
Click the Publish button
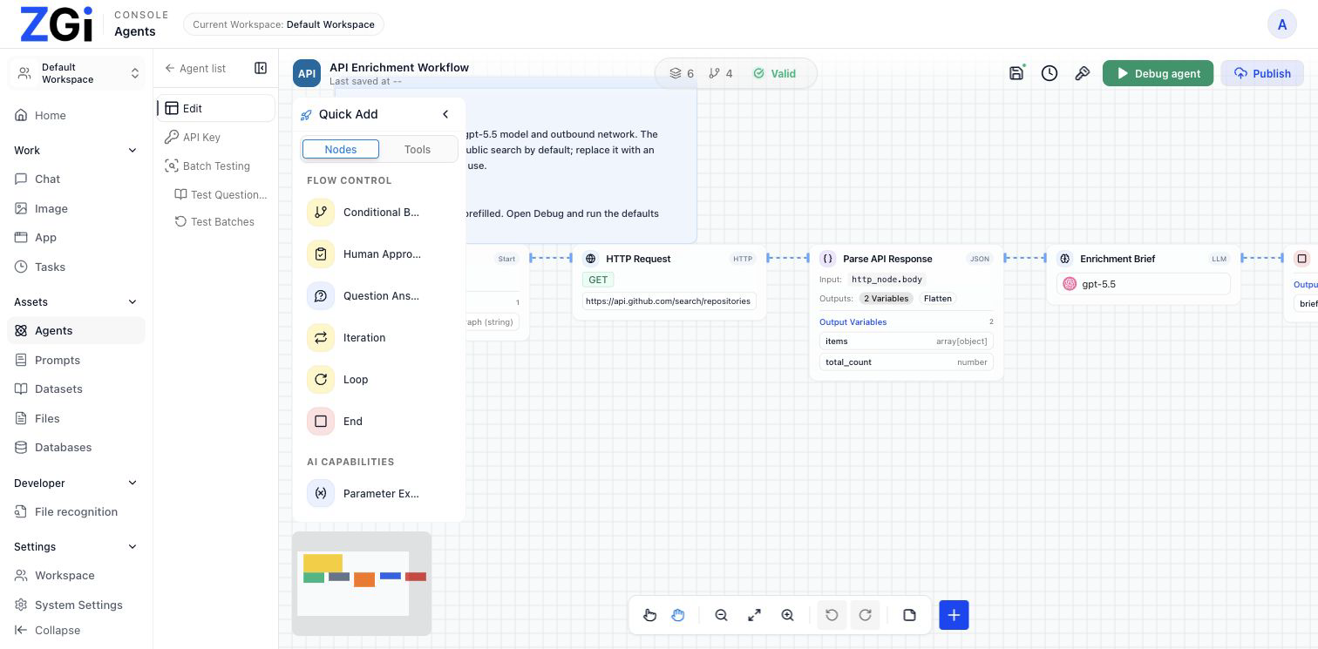click(1262, 73)
